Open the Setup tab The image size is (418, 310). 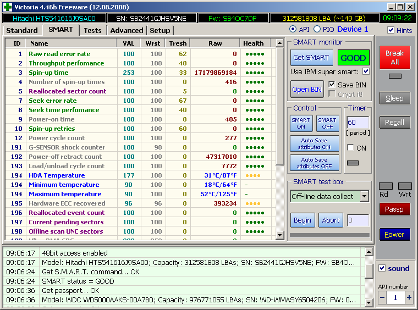click(x=159, y=30)
